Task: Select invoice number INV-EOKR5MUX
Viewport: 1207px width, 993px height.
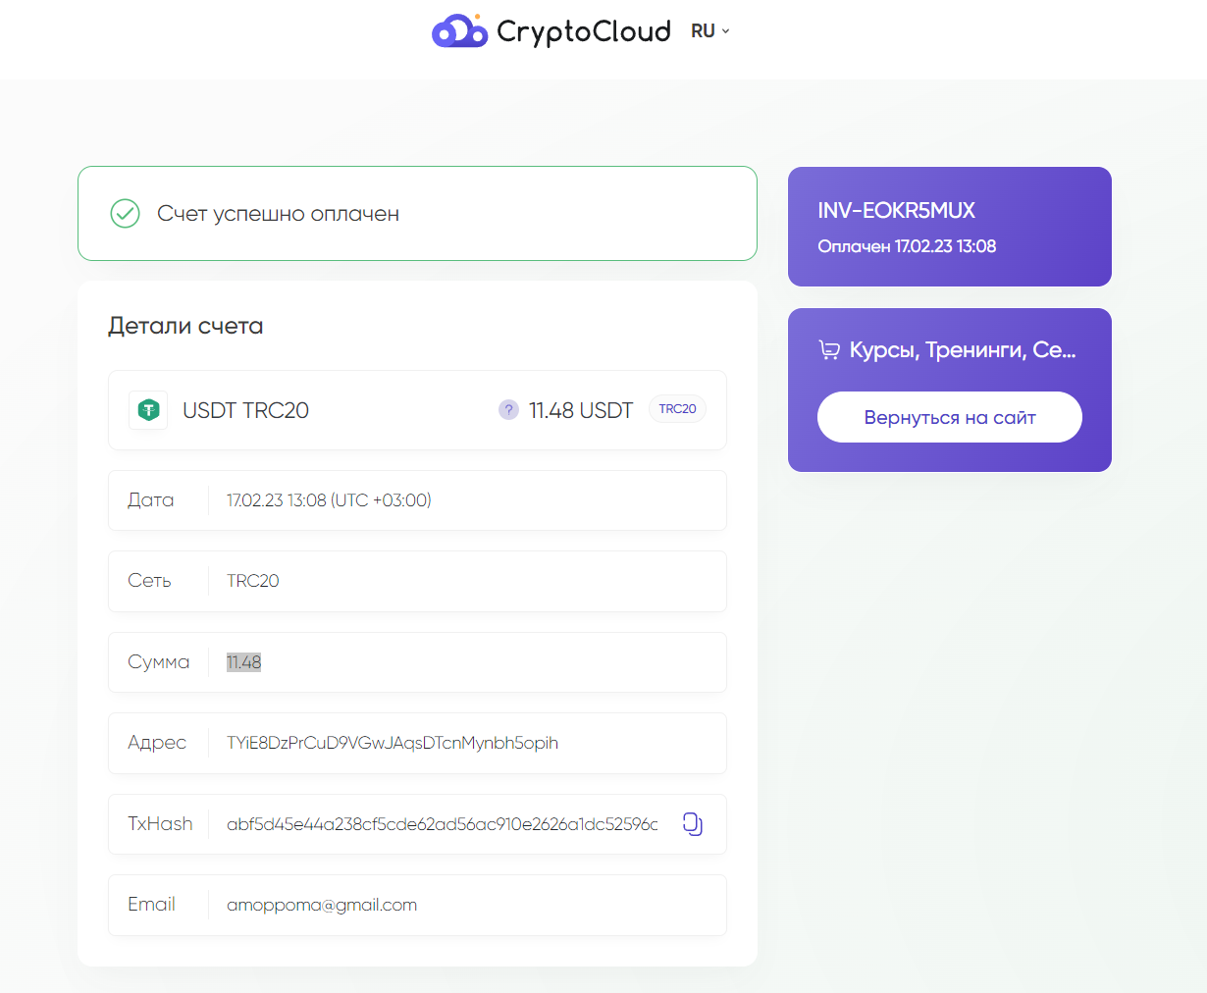Action: (896, 210)
